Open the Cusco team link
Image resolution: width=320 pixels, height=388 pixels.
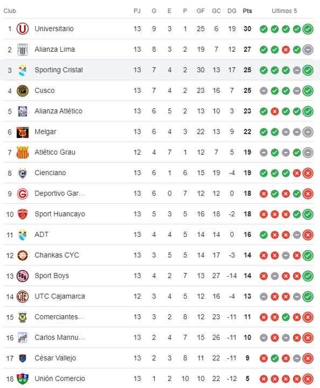pyautogui.click(x=45, y=91)
